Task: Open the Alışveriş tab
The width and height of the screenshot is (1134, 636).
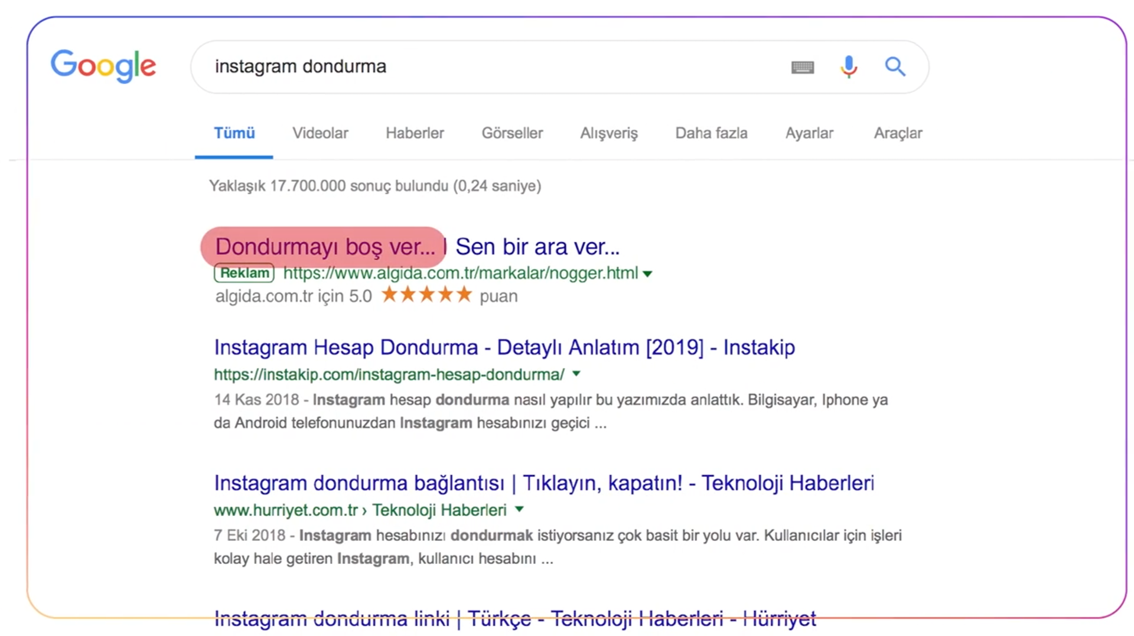Action: pos(609,133)
